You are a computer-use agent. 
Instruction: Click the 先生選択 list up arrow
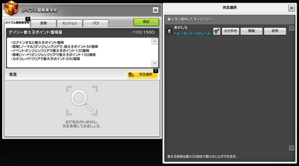coord(291,28)
